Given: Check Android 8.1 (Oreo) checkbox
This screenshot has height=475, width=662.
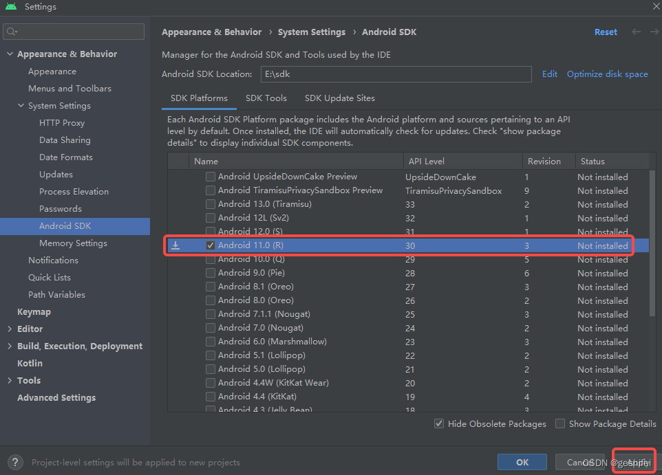Looking at the screenshot, I should pyautogui.click(x=211, y=287).
